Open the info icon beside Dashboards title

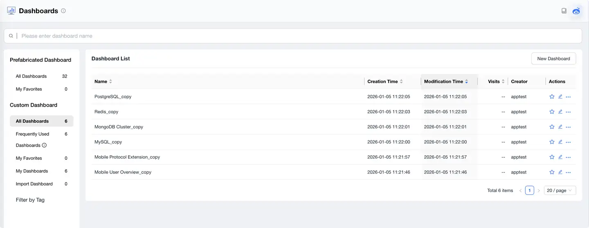(63, 11)
